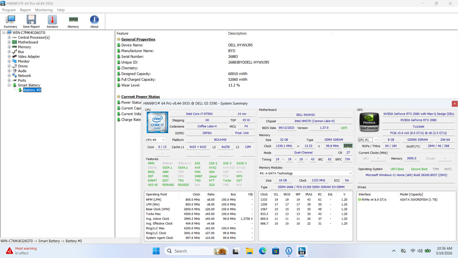Image resolution: width=458 pixels, height=258 pixels.
Task: Collapse the Smart Battery node
Action: click(9, 85)
